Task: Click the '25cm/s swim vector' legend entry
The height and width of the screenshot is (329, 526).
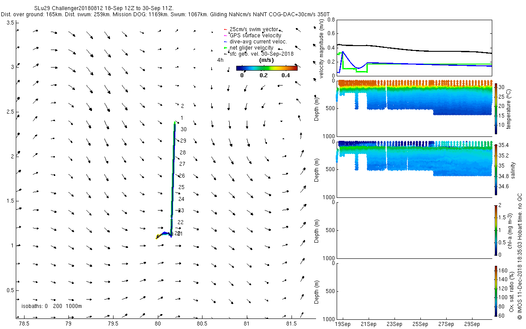Action: point(254,29)
